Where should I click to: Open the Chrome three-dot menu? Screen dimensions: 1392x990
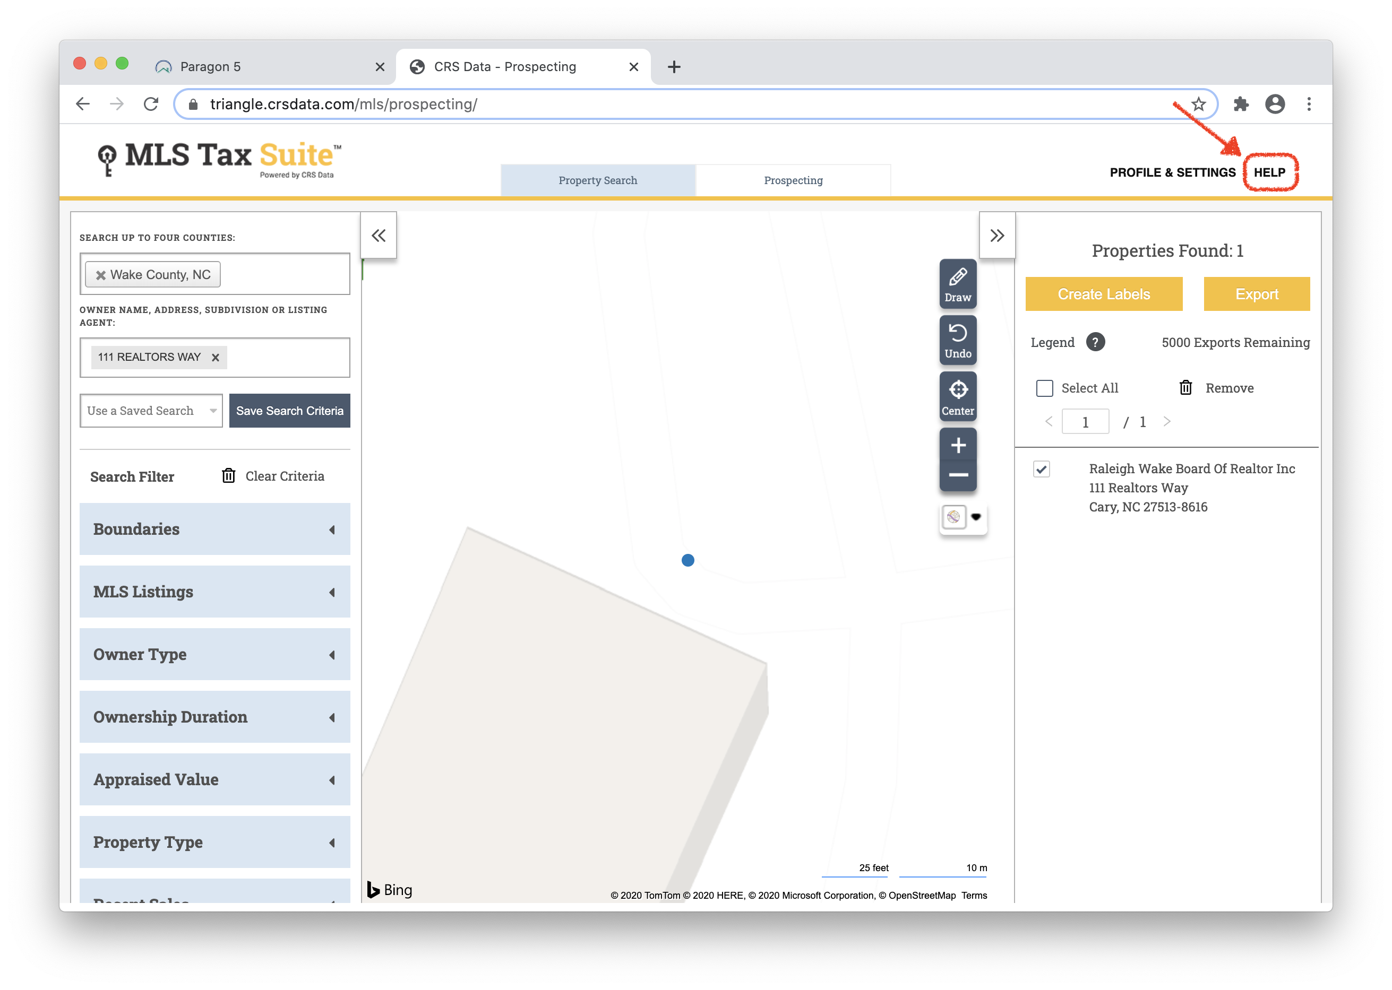(1309, 104)
